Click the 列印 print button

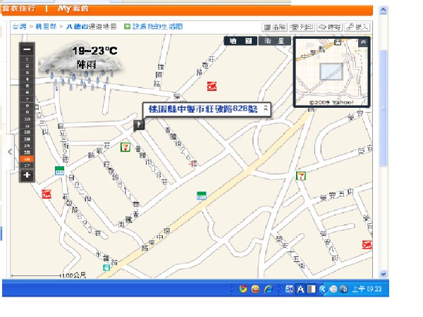pyautogui.click(x=302, y=27)
